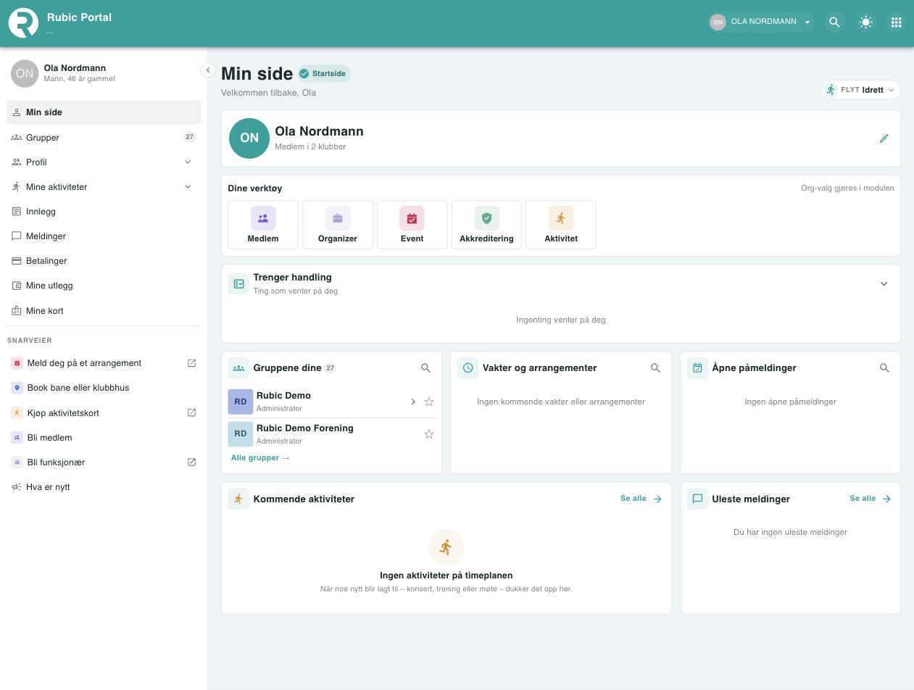Search within Gruppene dine

[x=425, y=368]
